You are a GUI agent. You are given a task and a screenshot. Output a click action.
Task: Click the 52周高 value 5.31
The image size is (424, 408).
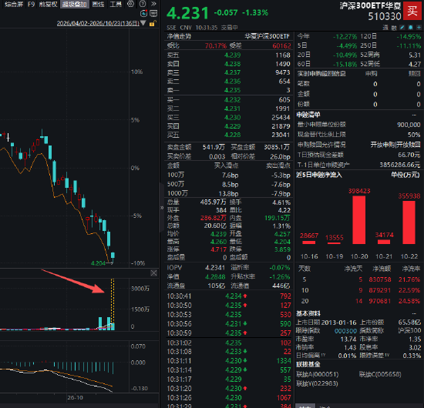415,55
